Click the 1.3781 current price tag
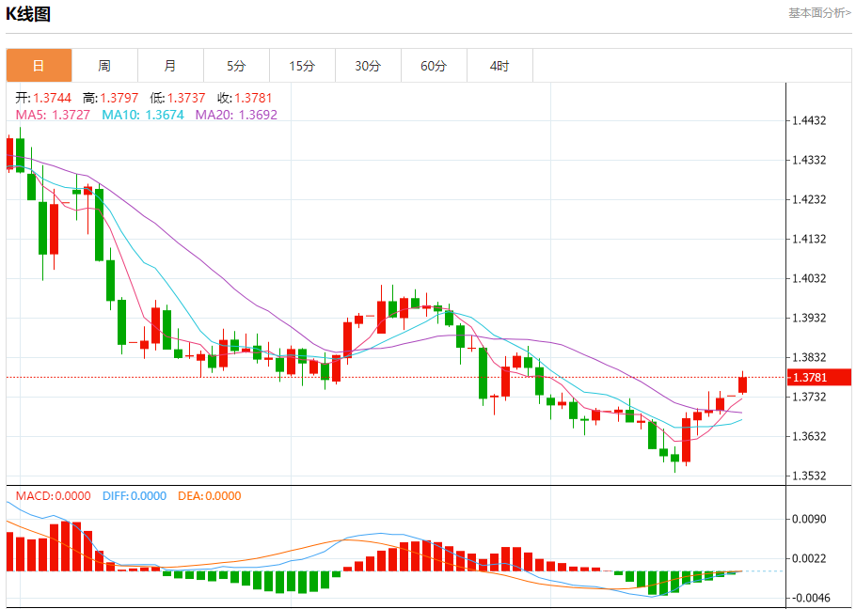 [819, 377]
